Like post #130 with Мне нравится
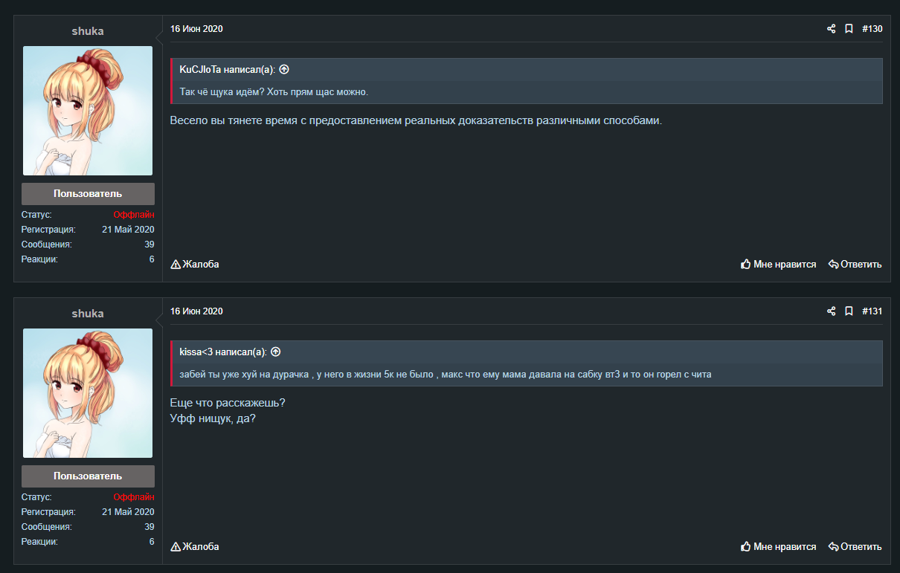This screenshot has height=573, width=900. [x=779, y=264]
